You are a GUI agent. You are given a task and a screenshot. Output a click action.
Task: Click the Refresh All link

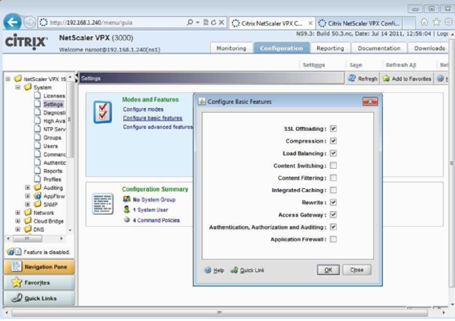(401, 65)
